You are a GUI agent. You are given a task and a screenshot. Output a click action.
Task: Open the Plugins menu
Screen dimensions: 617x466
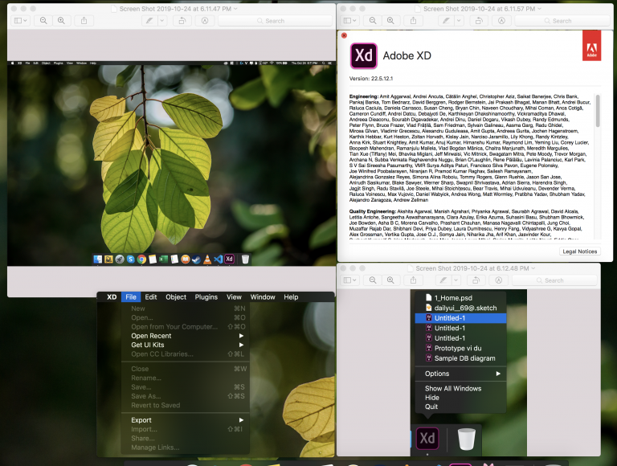[206, 297]
